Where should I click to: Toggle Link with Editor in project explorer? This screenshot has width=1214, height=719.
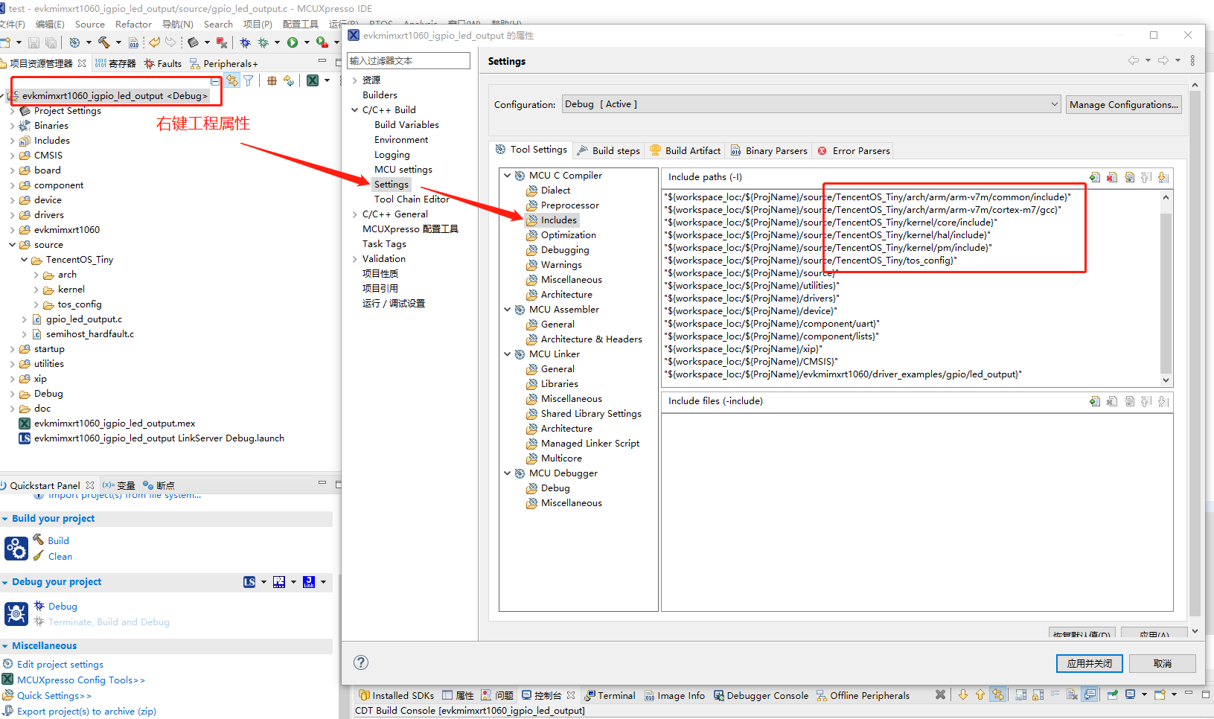[232, 80]
